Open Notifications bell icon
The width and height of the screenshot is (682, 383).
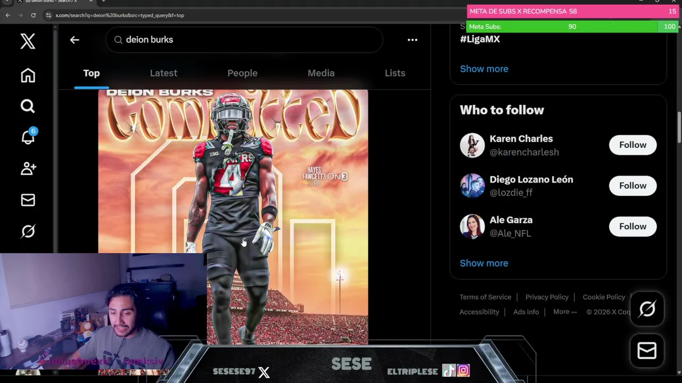tap(28, 137)
